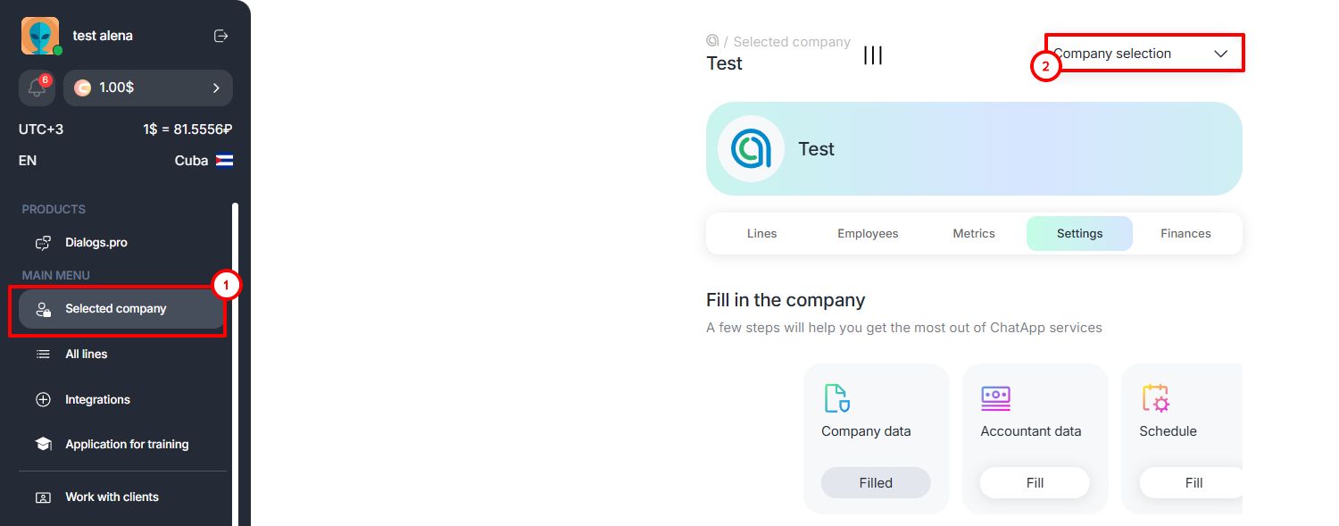Screen dimensions: 1339x526
Task: Click the sidebar vertical scrollbar
Action: tap(236, 357)
